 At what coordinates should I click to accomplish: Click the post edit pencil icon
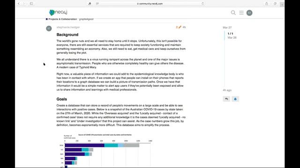click(180, 27)
